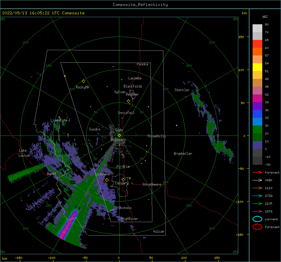Click the 'current' legend label
The image size is (281, 262).
pyautogui.click(x=271, y=219)
